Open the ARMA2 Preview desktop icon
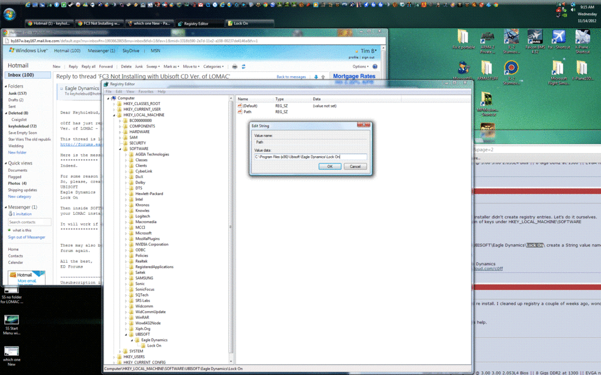 tap(487, 36)
